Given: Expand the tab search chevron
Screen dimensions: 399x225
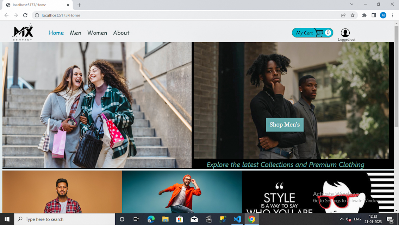Looking at the screenshot, I should click(351, 4).
